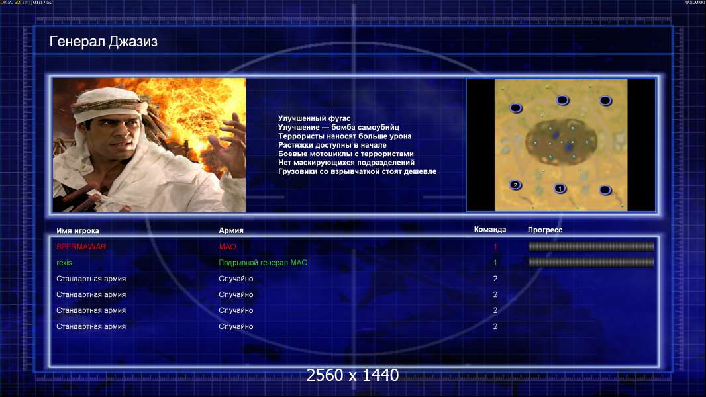Click the SPERMAWAR loading progress bar
This screenshot has width=706, height=397.
[x=591, y=246]
